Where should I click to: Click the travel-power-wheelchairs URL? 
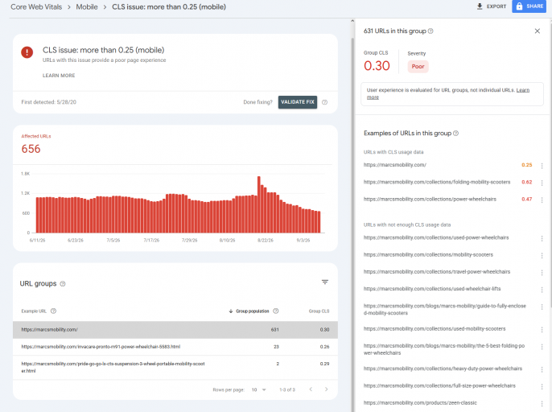[437, 272]
